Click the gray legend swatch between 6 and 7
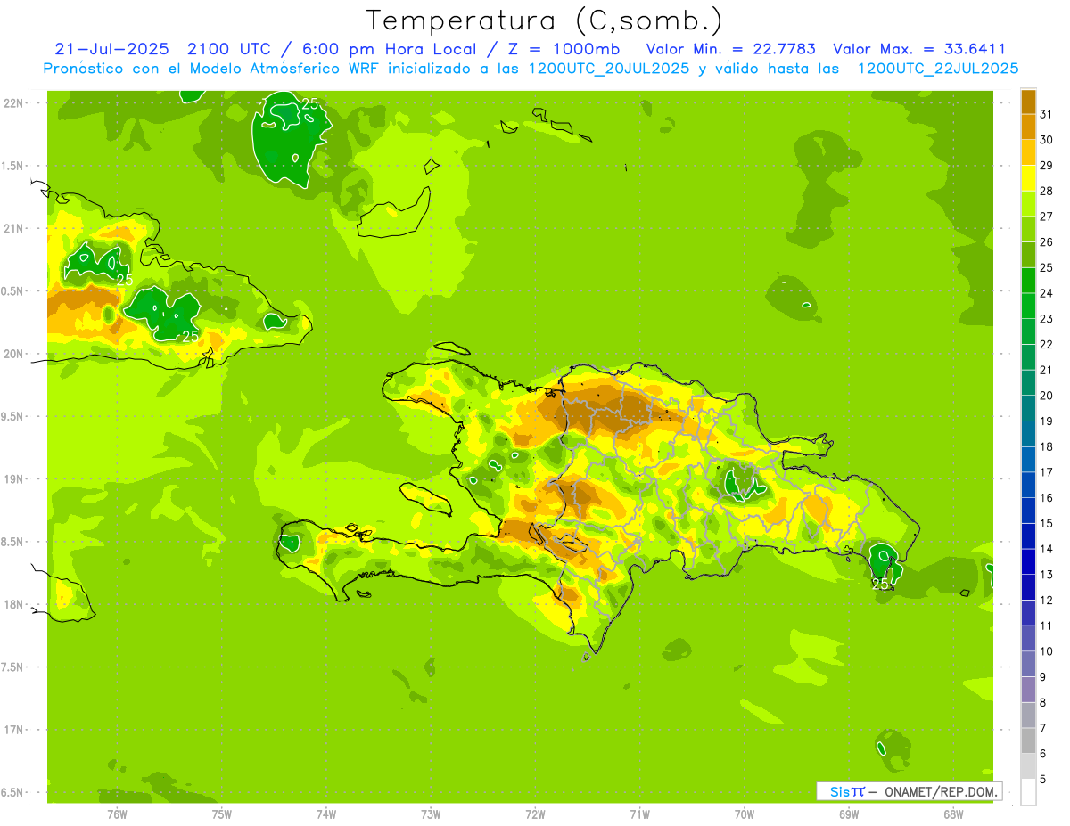1070x826 pixels. 1028,740
